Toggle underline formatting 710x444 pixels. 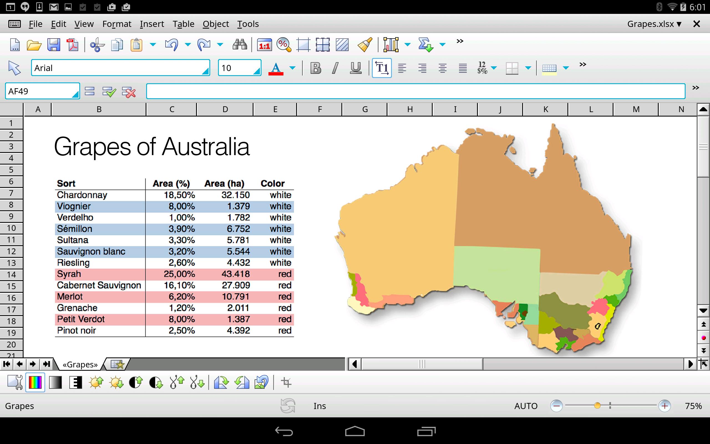pos(356,68)
